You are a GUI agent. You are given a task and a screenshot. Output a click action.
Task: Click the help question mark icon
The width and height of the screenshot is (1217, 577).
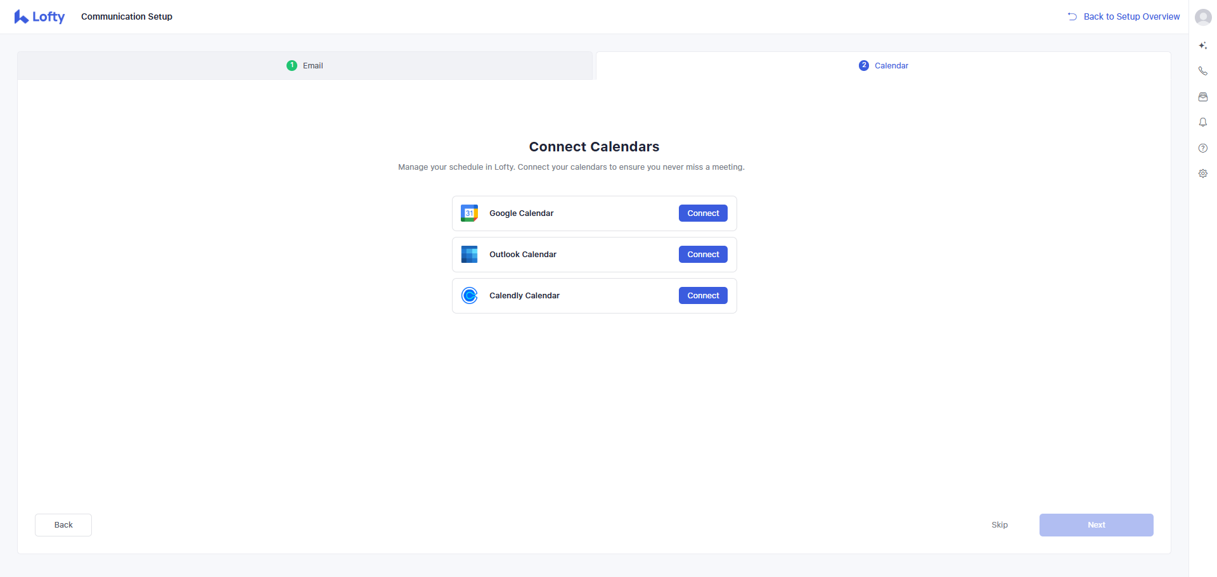[1202, 148]
